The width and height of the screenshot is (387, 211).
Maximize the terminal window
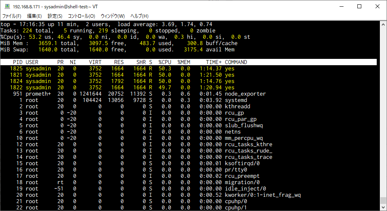point(359,6)
